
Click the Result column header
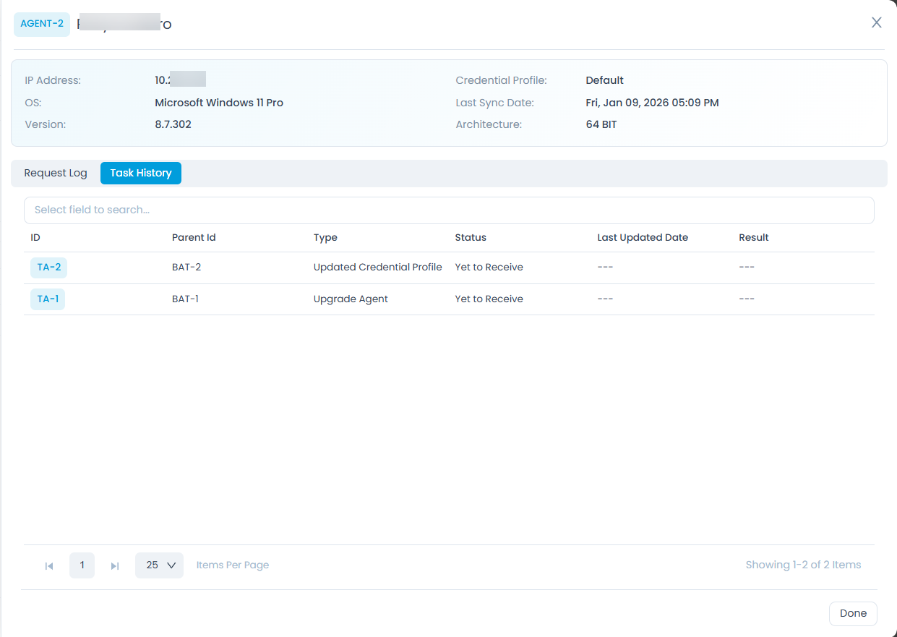[753, 237]
